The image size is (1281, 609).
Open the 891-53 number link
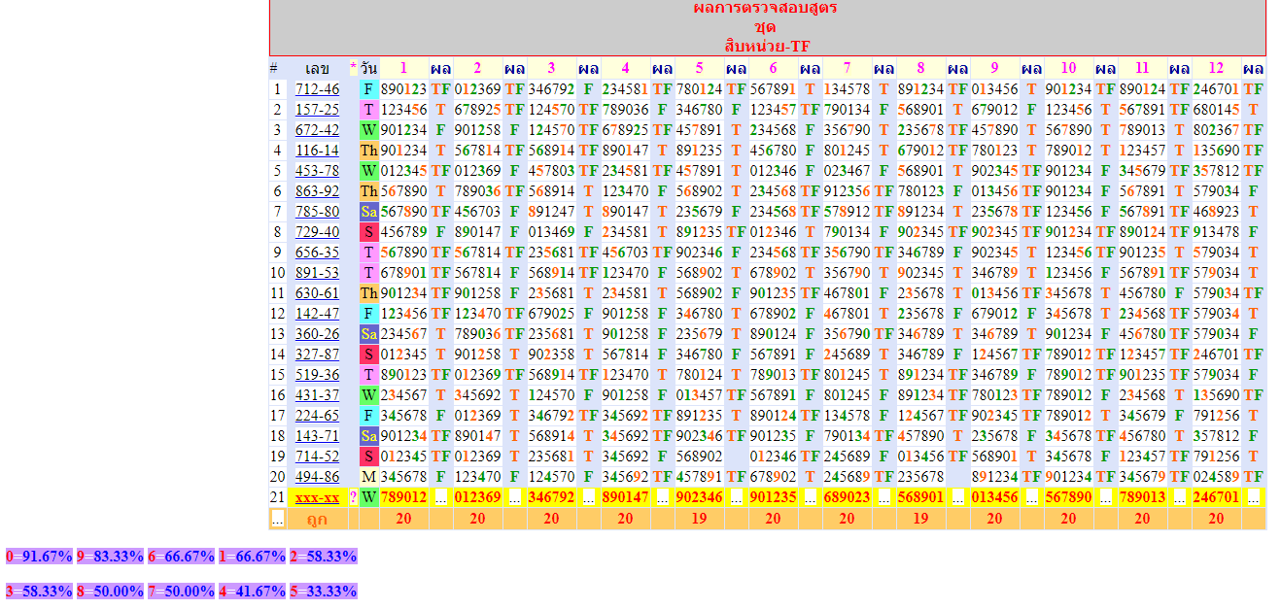click(x=318, y=273)
